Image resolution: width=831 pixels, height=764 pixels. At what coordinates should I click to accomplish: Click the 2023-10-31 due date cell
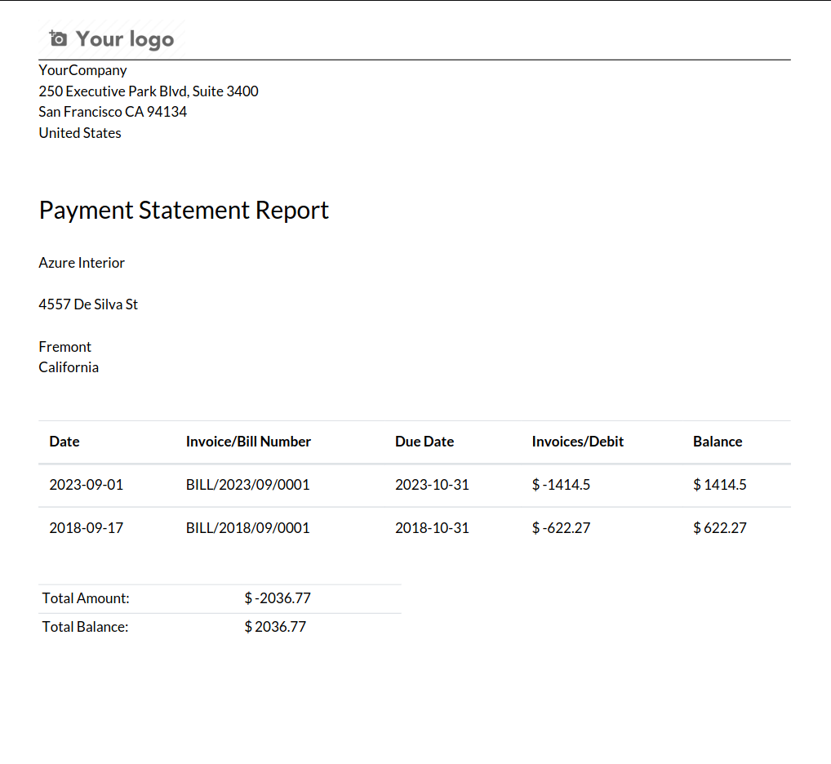click(432, 485)
